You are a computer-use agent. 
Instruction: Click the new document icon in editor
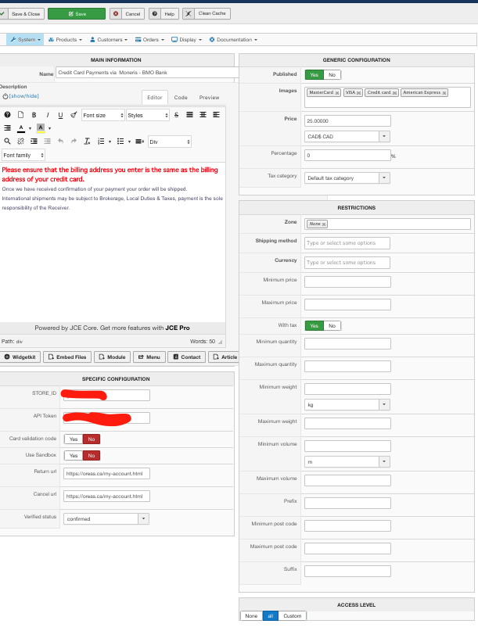[20, 115]
